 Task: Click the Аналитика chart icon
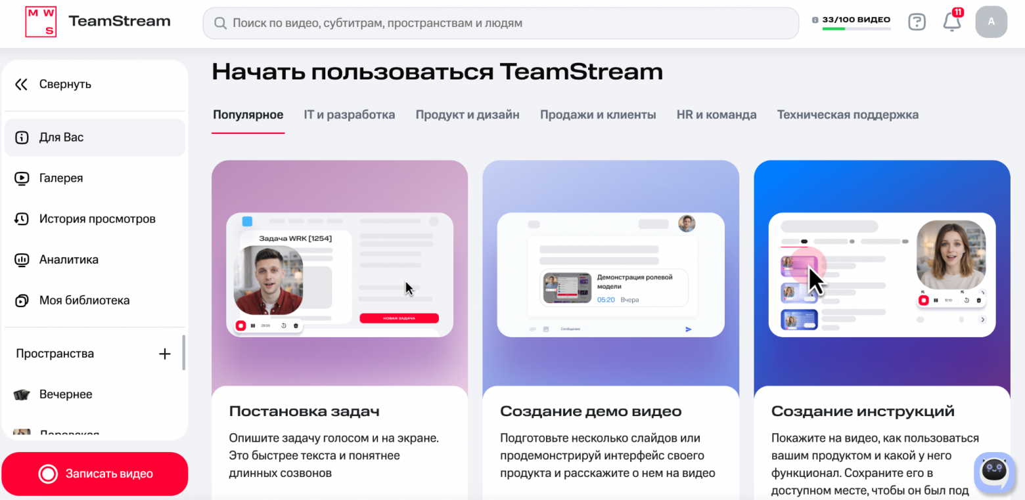pos(22,260)
